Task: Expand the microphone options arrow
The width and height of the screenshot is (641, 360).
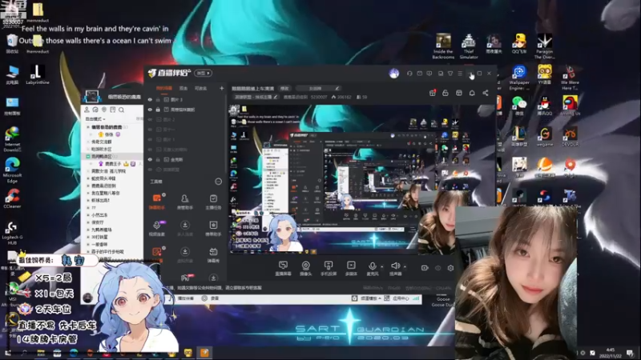Action: (x=382, y=267)
